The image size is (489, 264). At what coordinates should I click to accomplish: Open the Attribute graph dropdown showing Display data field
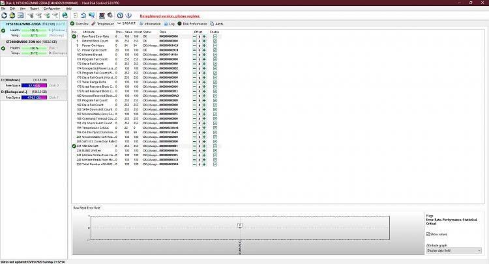(x=454, y=250)
